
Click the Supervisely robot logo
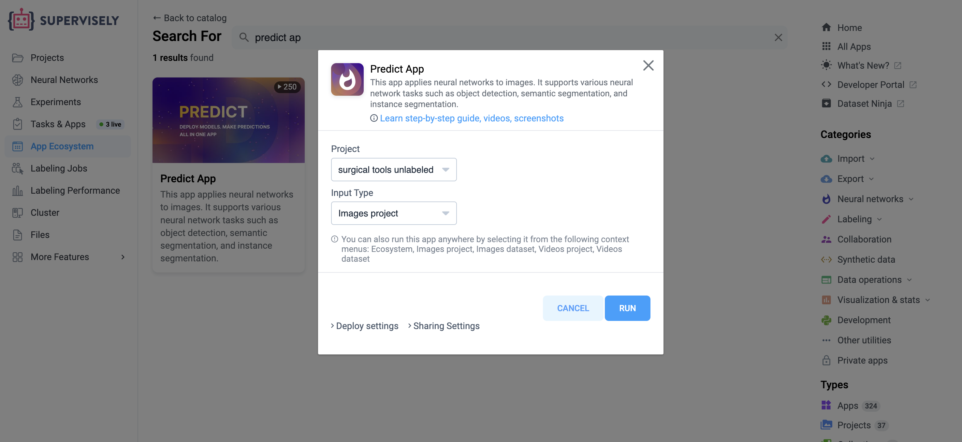21,20
